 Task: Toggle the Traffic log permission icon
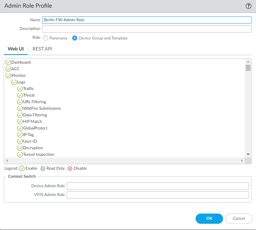point(20,89)
